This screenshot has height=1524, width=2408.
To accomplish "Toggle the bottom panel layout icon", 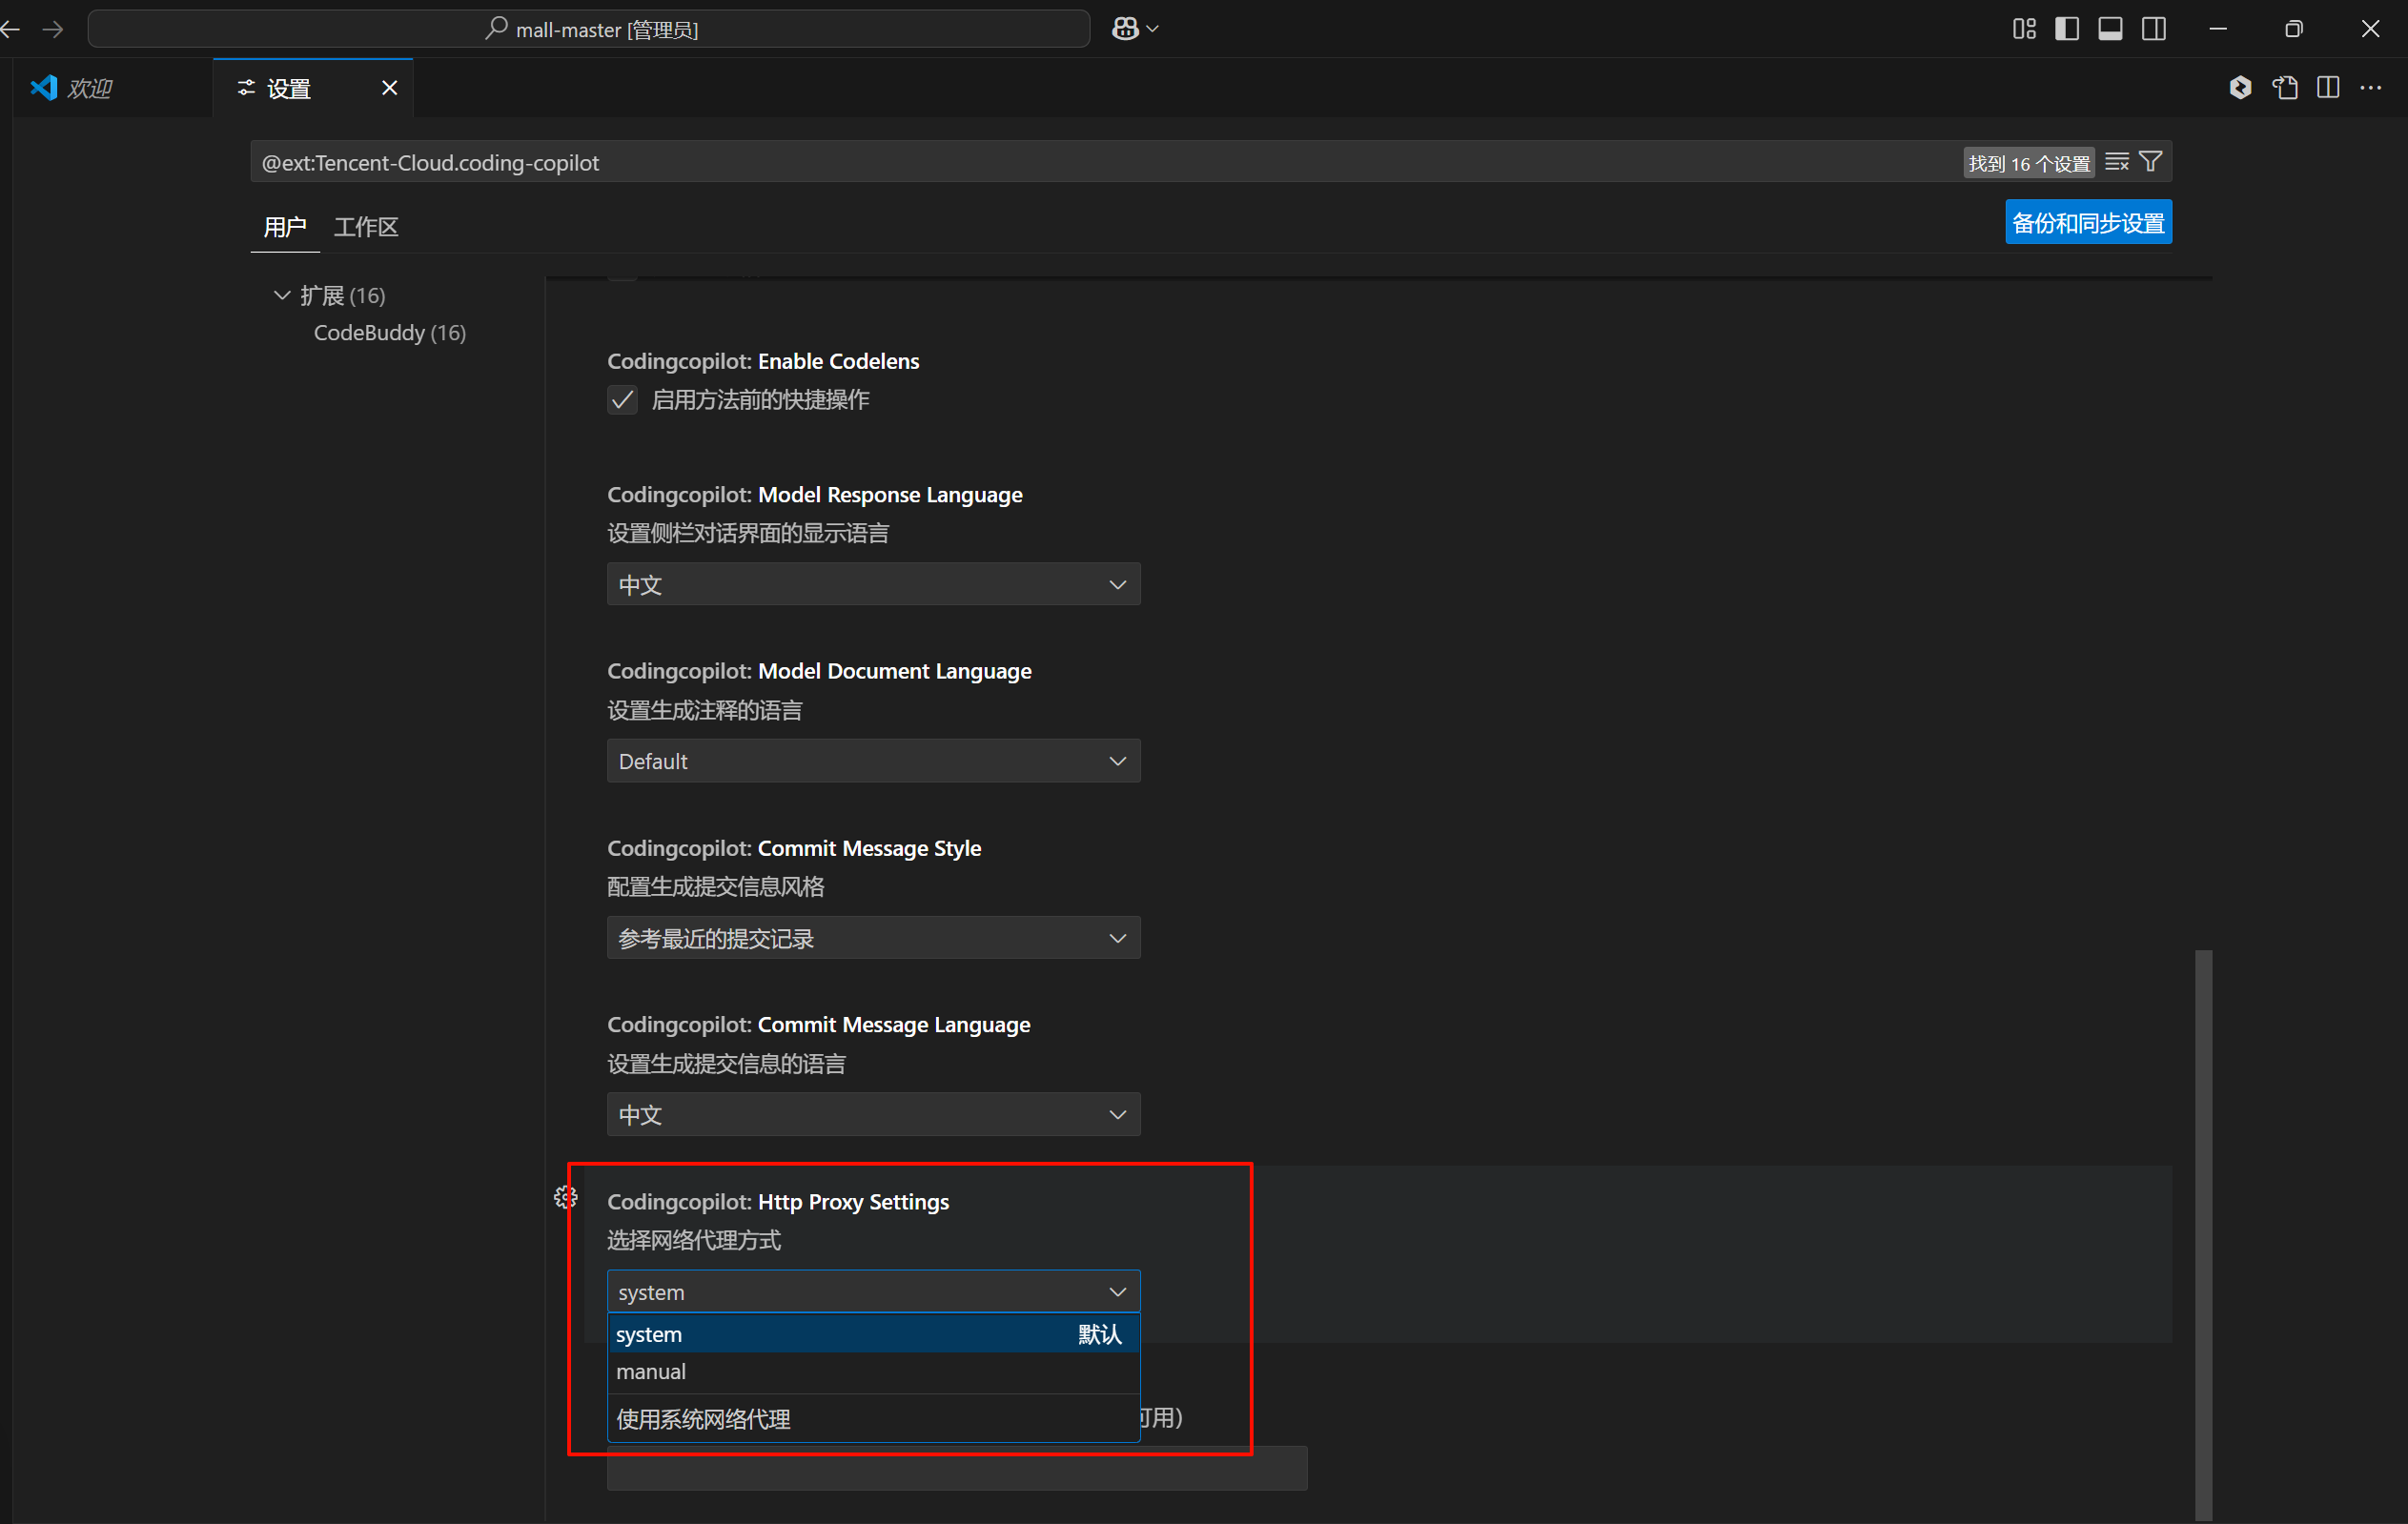I will coord(2110,29).
